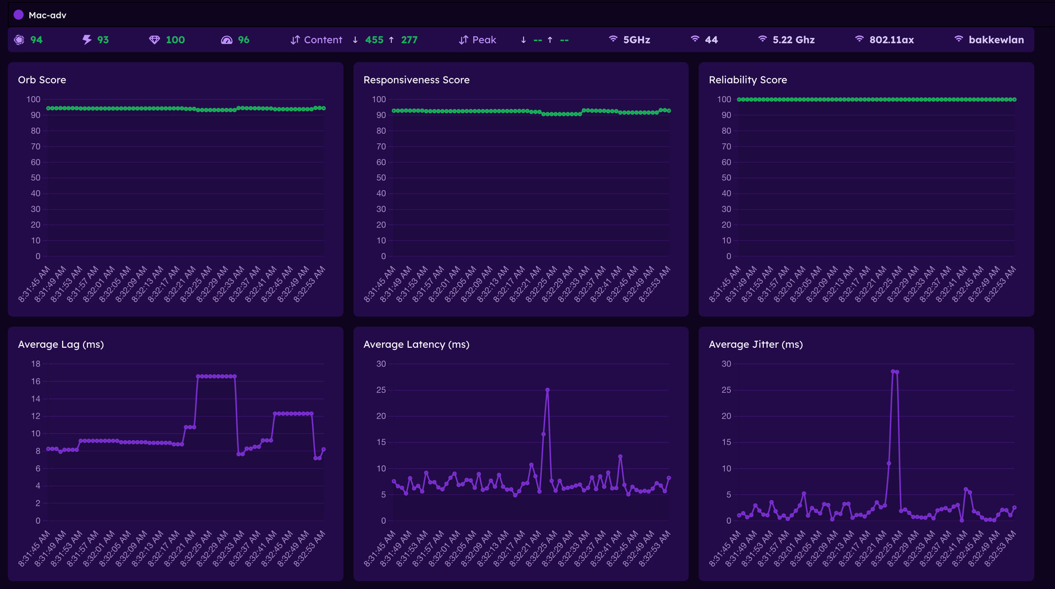Click the Reliability Score chart title
The image size is (1055, 589).
pyautogui.click(x=748, y=80)
